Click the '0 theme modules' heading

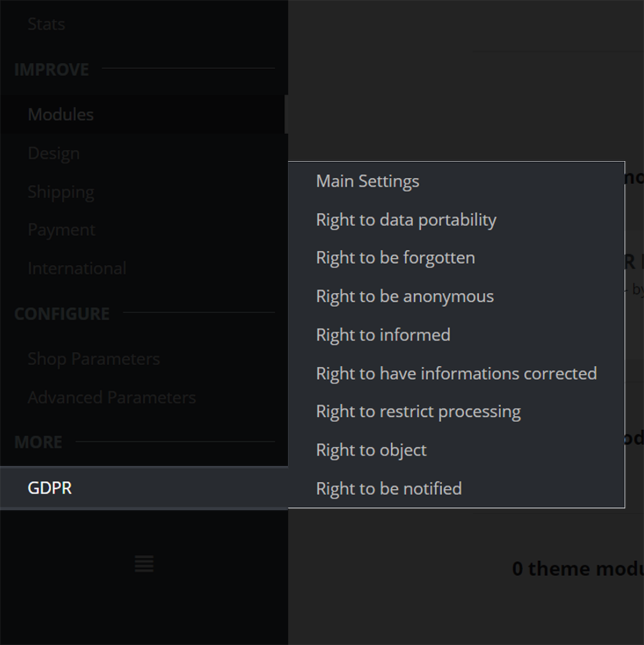577,569
